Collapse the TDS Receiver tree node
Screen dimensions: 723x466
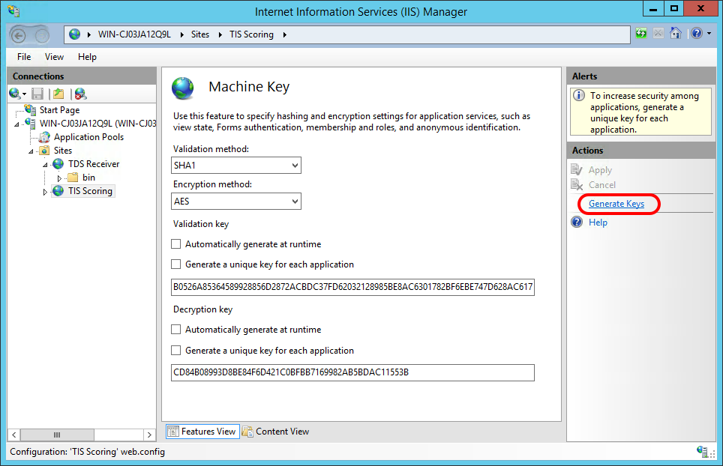[x=45, y=164]
